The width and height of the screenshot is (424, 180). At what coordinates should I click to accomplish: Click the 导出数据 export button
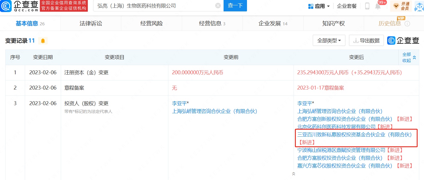(x=366, y=41)
